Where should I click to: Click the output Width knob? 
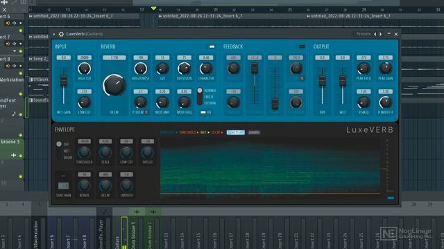(386, 102)
